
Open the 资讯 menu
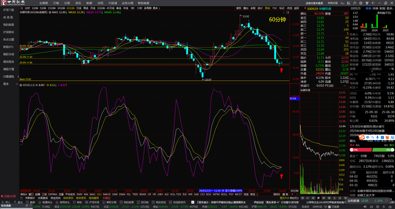78,3
